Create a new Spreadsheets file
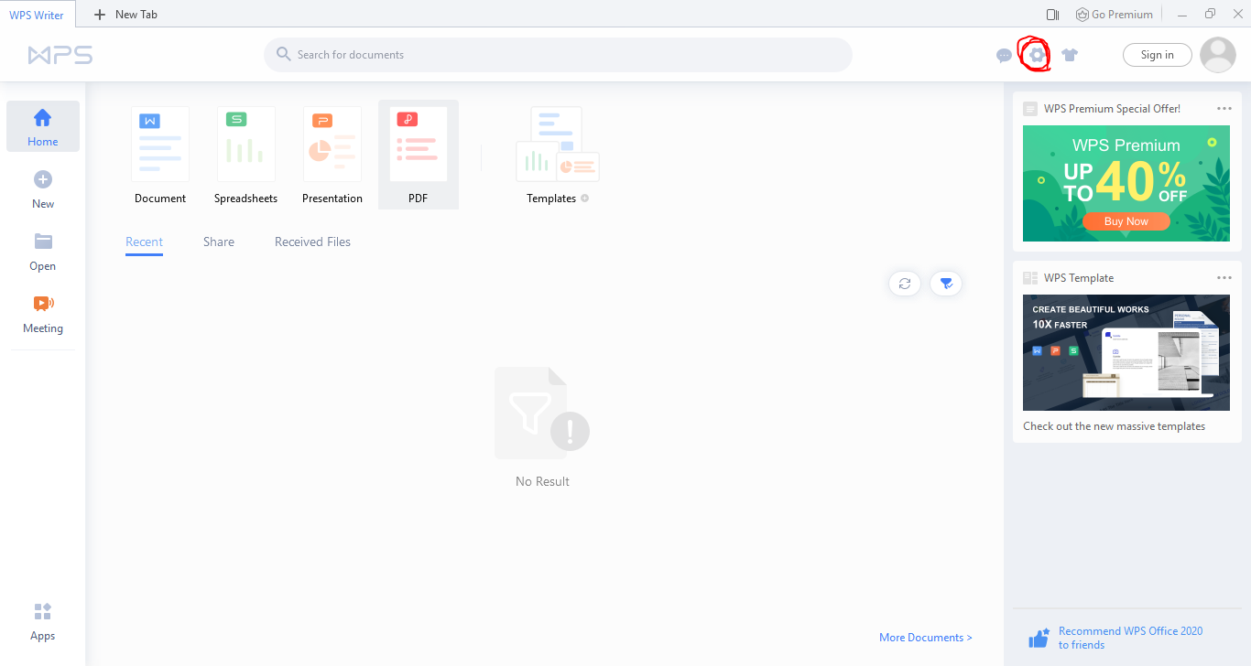This screenshot has height=666, width=1251. click(245, 156)
